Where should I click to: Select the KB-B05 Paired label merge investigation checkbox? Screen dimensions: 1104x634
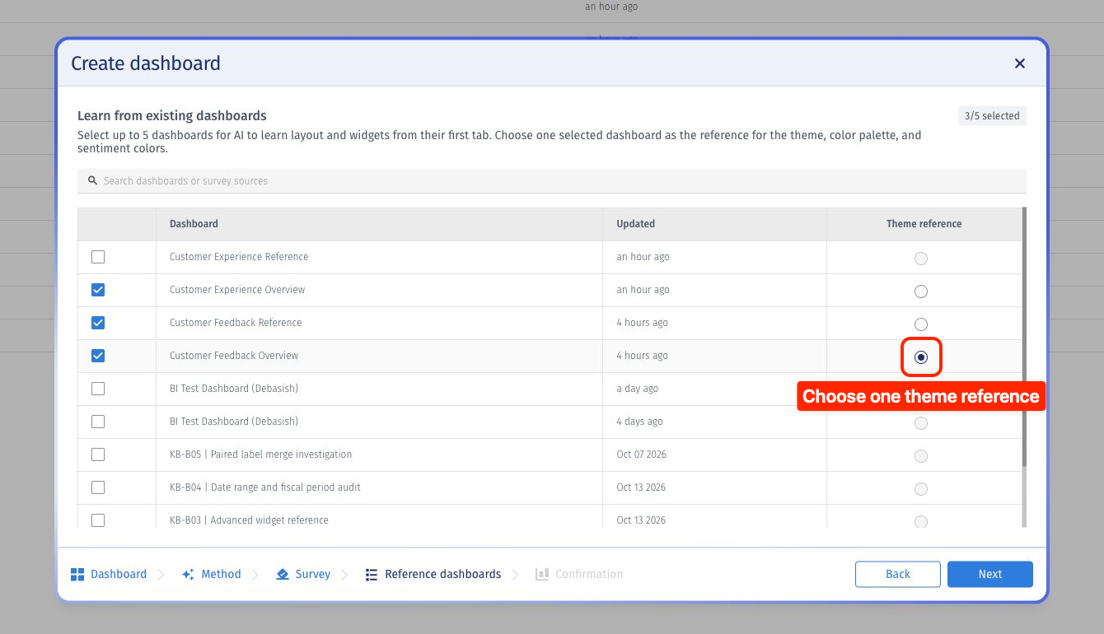point(98,455)
